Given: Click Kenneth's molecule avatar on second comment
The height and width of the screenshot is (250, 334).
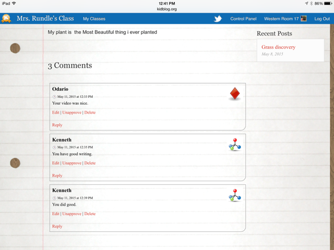Looking at the screenshot, I should (x=235, y=144).
